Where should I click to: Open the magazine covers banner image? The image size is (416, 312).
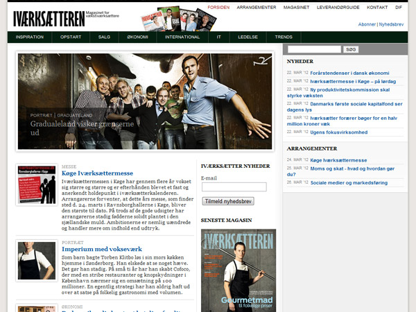click(179, 19)
